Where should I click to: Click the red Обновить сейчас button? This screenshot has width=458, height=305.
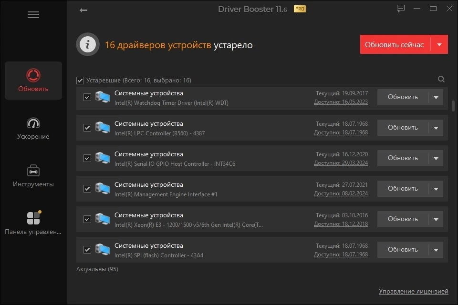[395, 44]
